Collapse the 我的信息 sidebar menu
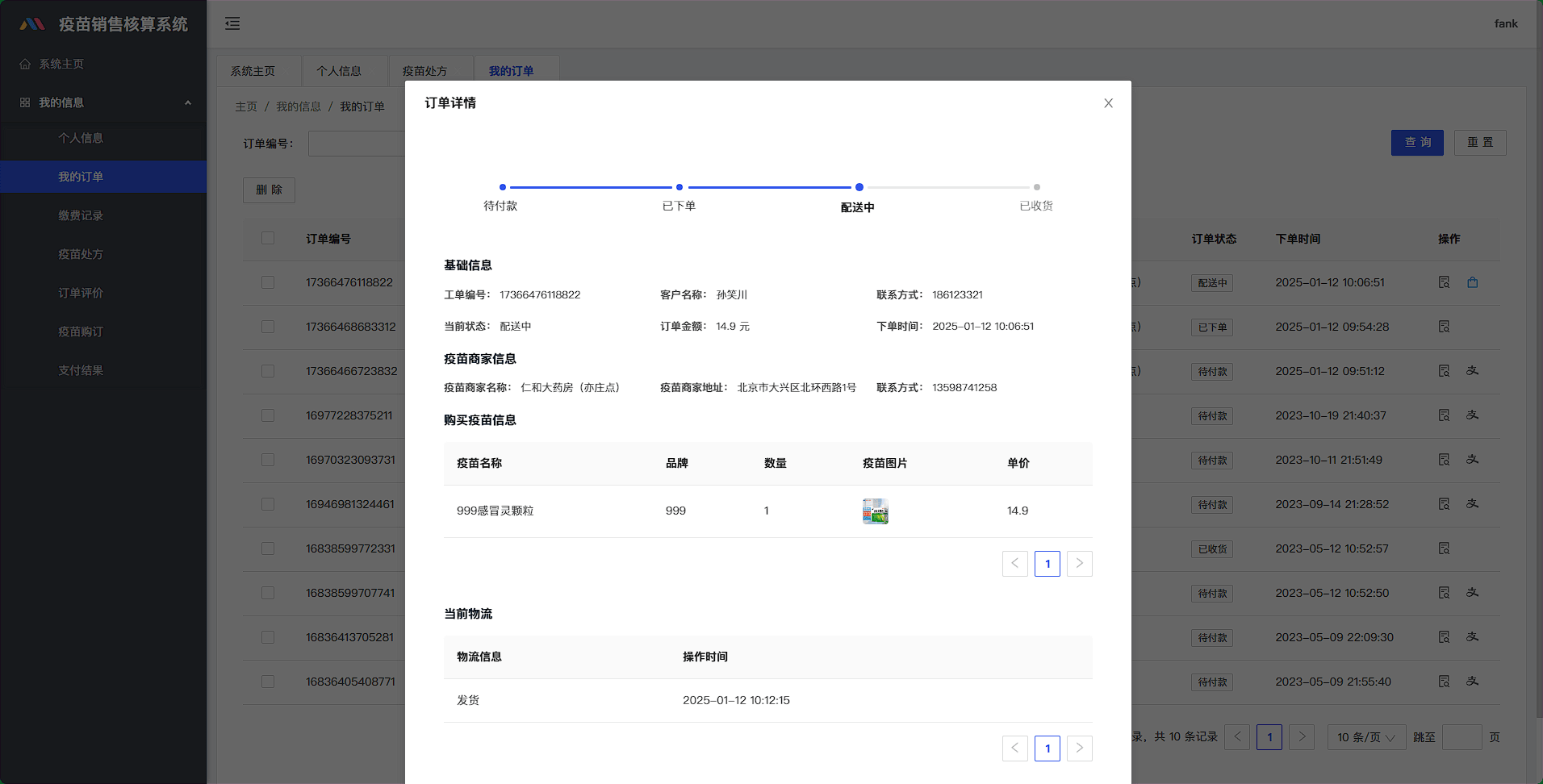This screenshot has width=1543, height=784. coord(187,102)
